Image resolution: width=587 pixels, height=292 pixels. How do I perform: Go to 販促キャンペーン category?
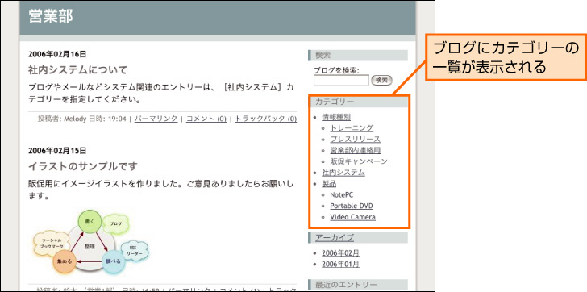[x=359, y=161]
